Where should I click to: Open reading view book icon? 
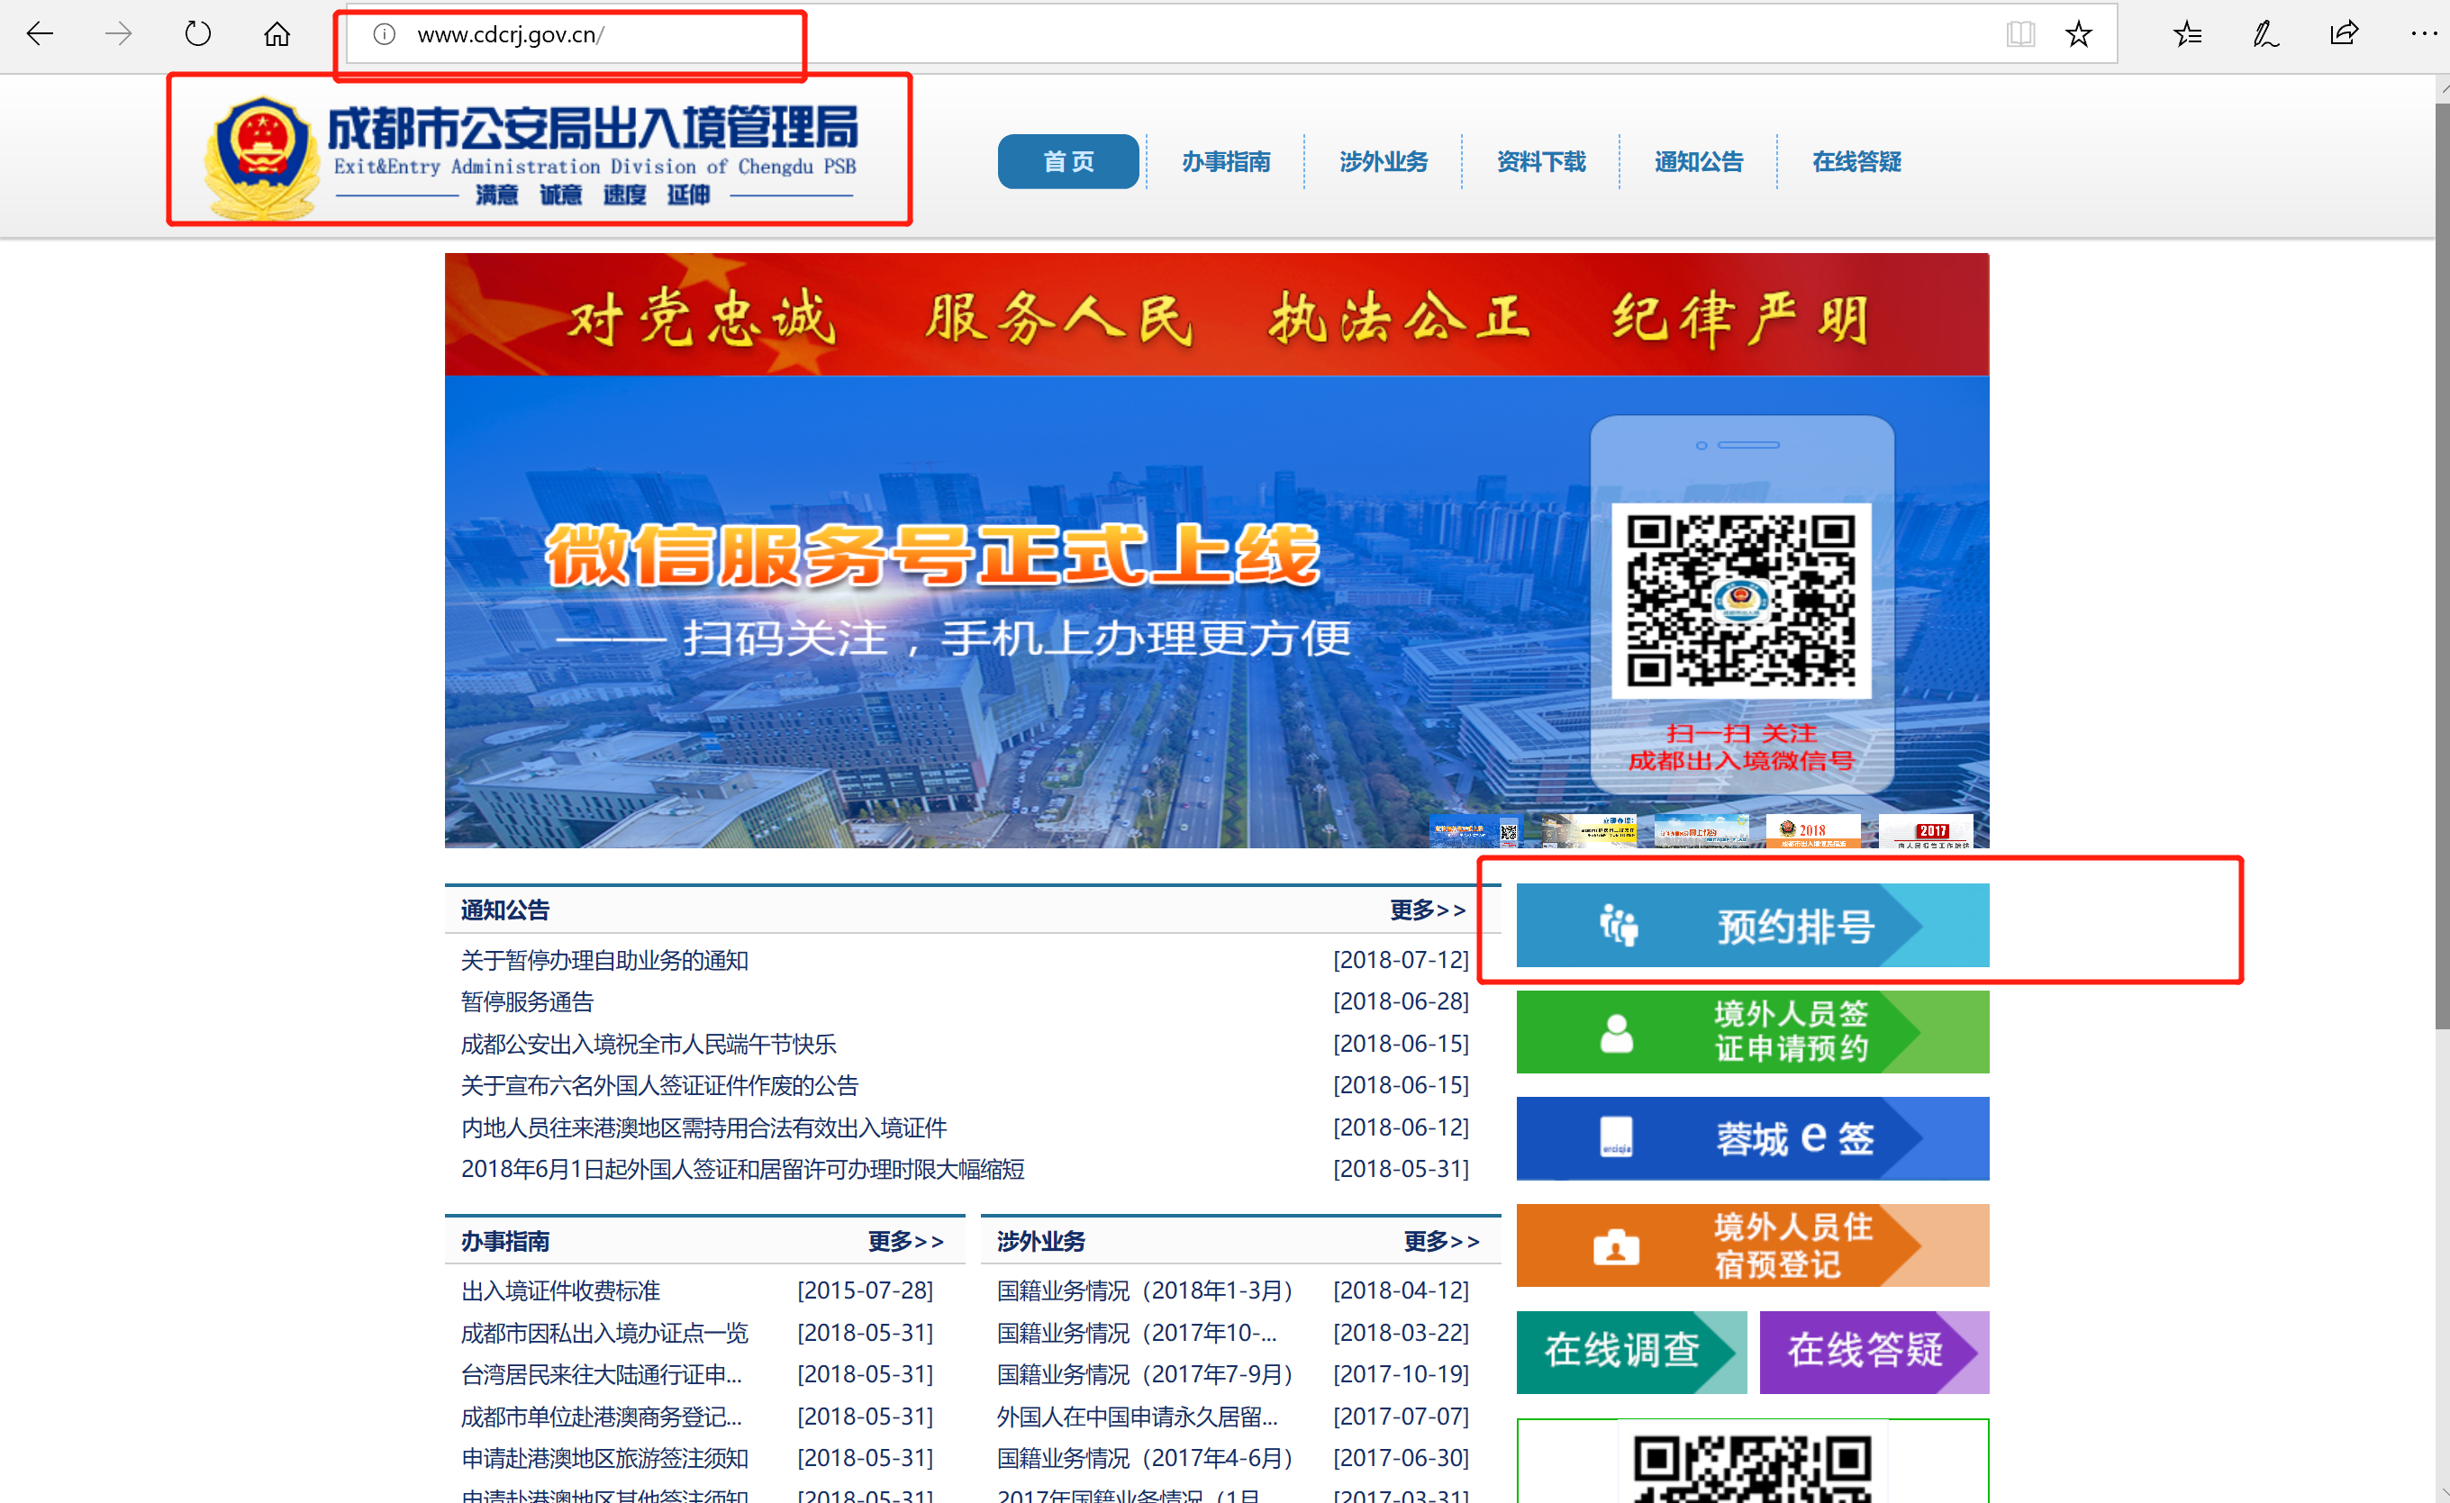(2019, 35)
